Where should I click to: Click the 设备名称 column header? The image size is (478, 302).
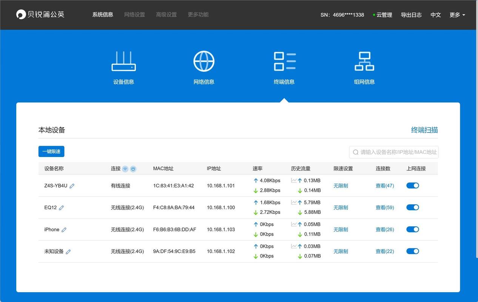point(54,169)
